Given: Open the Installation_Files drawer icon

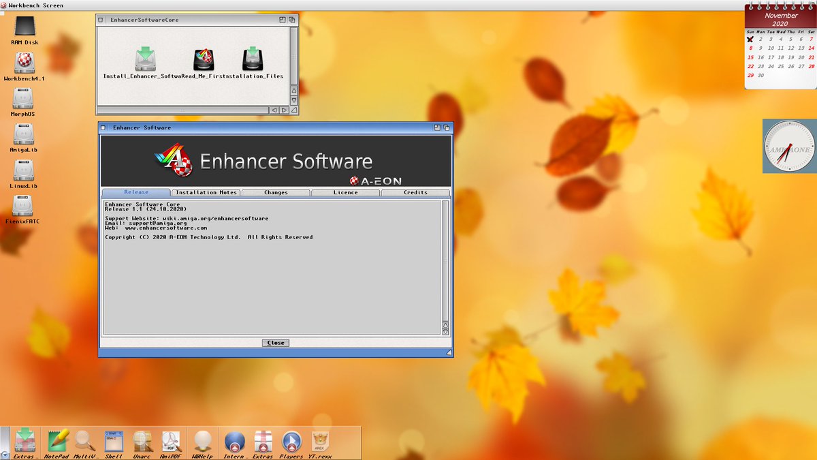Looking at the screenshot, I should pyautogui.click(x=253, y=59).
